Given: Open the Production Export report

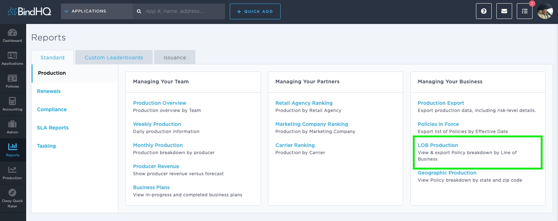Looking at the screenshot, I should [x=441, y=103].
